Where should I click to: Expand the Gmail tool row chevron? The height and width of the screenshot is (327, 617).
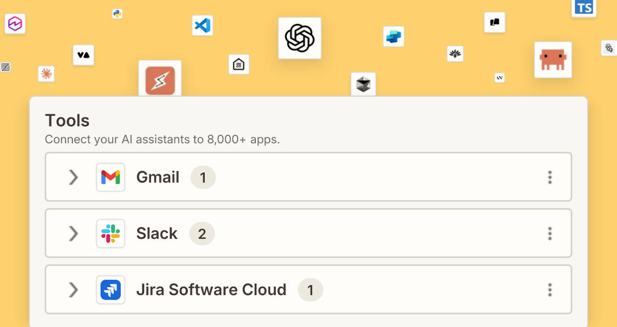tap(73, 177)
